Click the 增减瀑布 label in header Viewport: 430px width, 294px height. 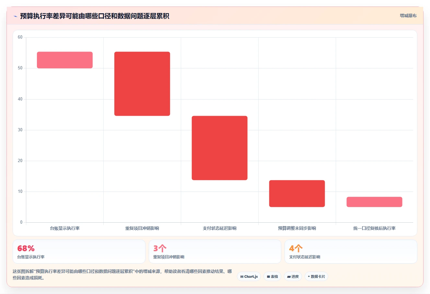(x=408, y=16)
